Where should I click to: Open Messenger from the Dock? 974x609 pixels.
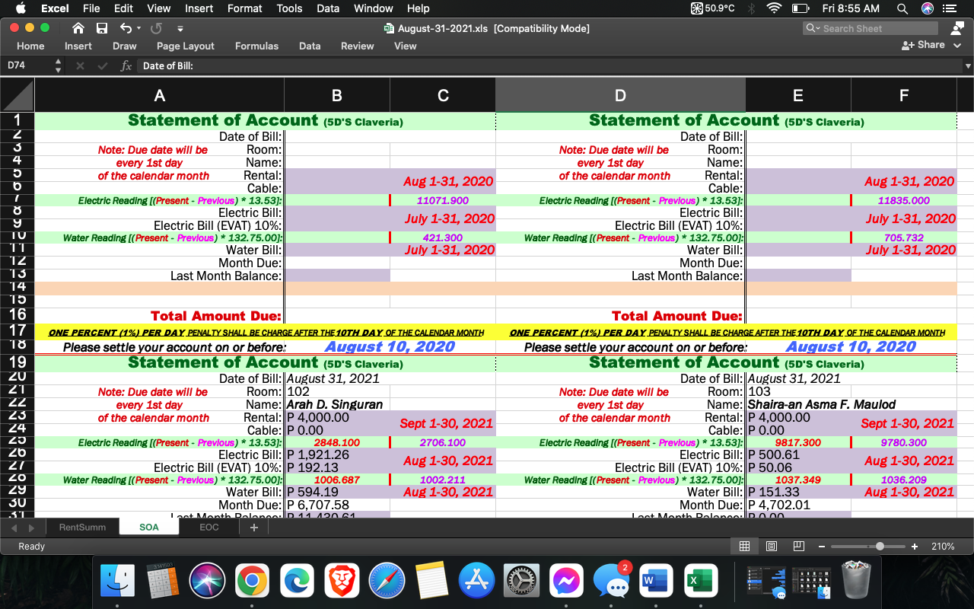566,581
